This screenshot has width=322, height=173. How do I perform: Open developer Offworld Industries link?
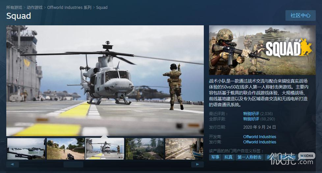point(259,137)
